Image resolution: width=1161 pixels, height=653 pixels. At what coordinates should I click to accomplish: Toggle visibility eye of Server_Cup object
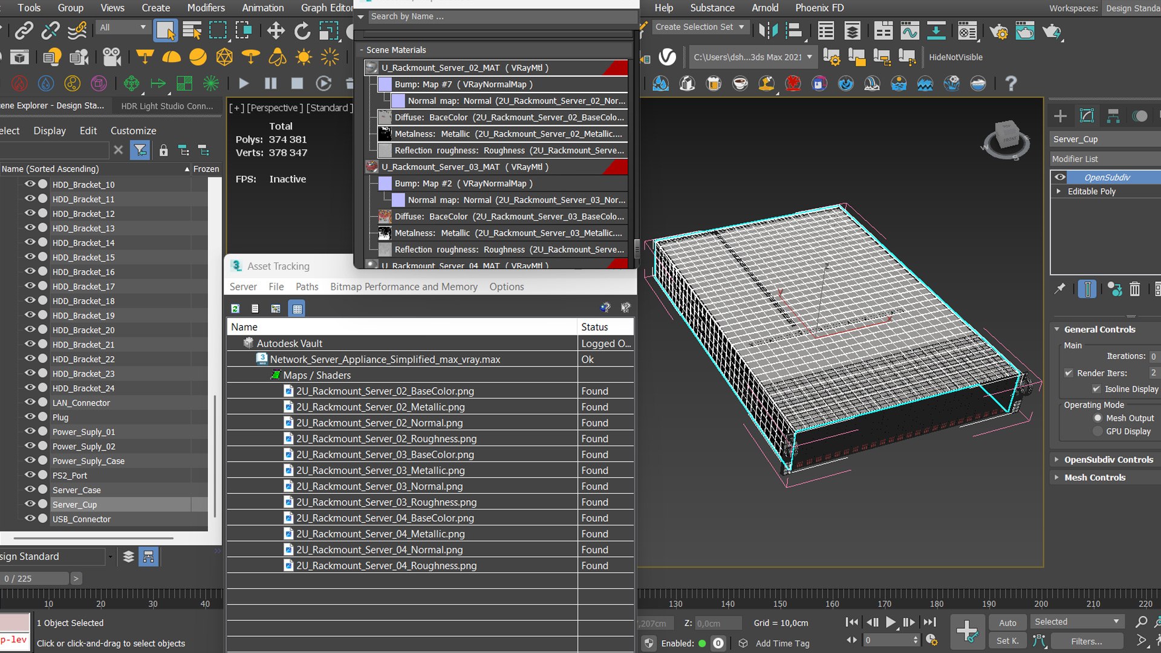coord(30,504)
